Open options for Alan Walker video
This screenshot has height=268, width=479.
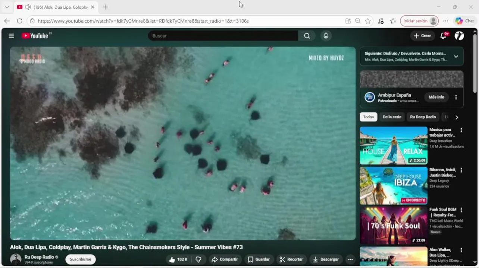[461, 250]
